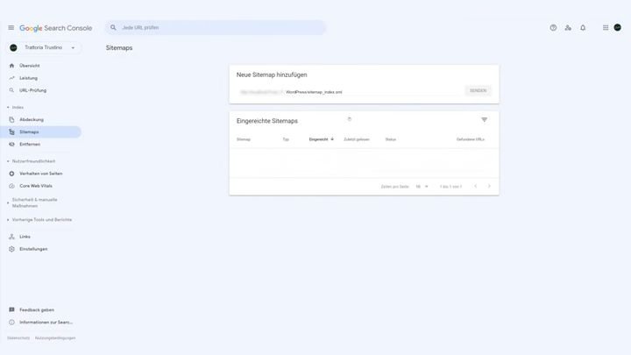Click the SENDEN button
Image resolution: width=631 pixels, height=355 pixels.
coord(479,90)
